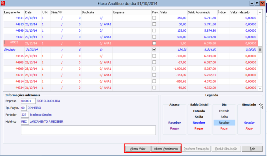This screenshot has height=156, width=267.
Task: Toggle Prev. checkbox for entry 44911
Action: click(x=154, y=75)
